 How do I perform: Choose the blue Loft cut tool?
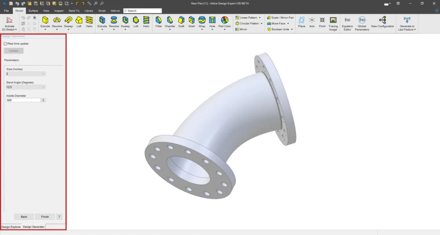136,22
